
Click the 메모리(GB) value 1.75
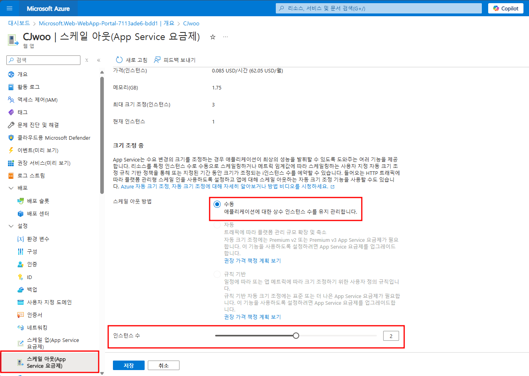[217, 88]
